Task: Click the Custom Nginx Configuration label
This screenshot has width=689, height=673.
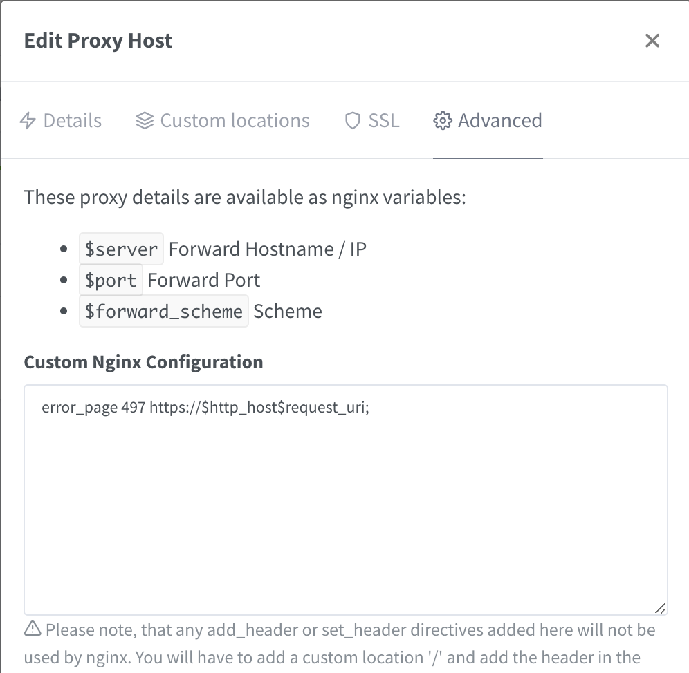Action: 143,362
